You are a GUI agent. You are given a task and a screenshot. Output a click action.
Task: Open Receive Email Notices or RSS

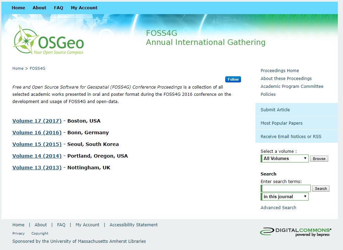tap(296, 136)
